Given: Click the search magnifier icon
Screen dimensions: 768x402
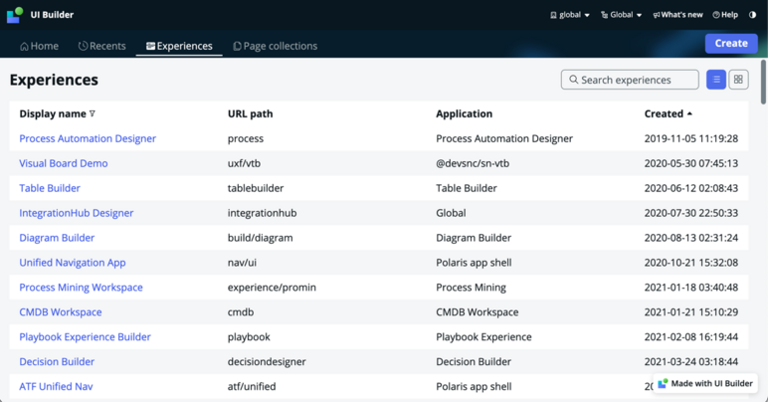Looking at the screenshot, I should [574, 80].
